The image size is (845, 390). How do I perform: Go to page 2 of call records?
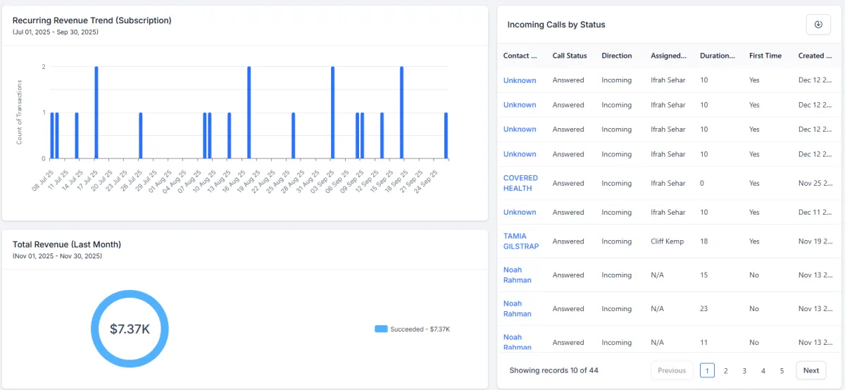(x=725, y=370)
